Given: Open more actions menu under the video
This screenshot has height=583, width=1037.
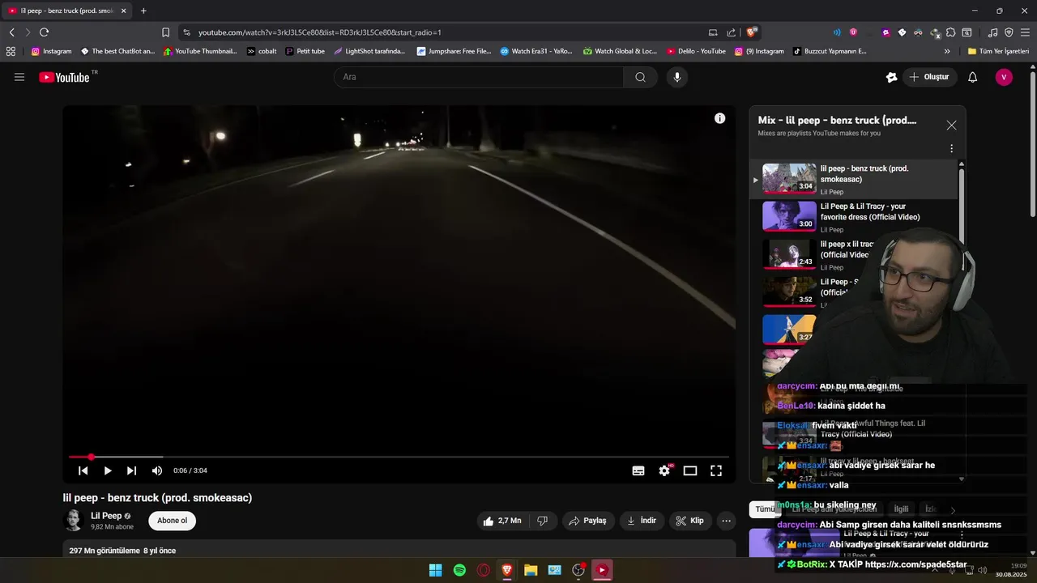Looking at the screenshot, I should click(x=727, y=521).
